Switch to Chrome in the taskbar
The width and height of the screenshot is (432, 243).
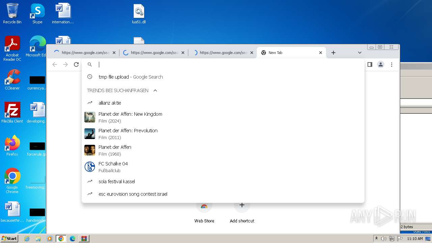coord(61,239)
